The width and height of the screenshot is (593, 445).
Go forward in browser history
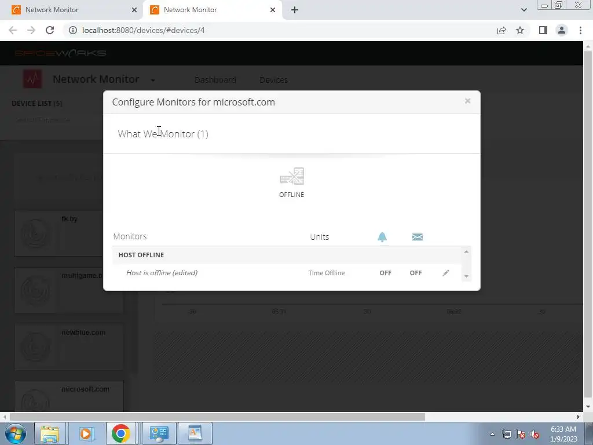(31, 30)
